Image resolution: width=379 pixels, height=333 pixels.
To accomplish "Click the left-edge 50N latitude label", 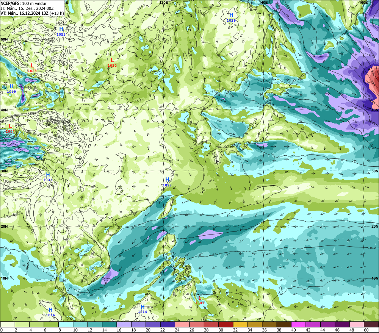I will point(4,39).
